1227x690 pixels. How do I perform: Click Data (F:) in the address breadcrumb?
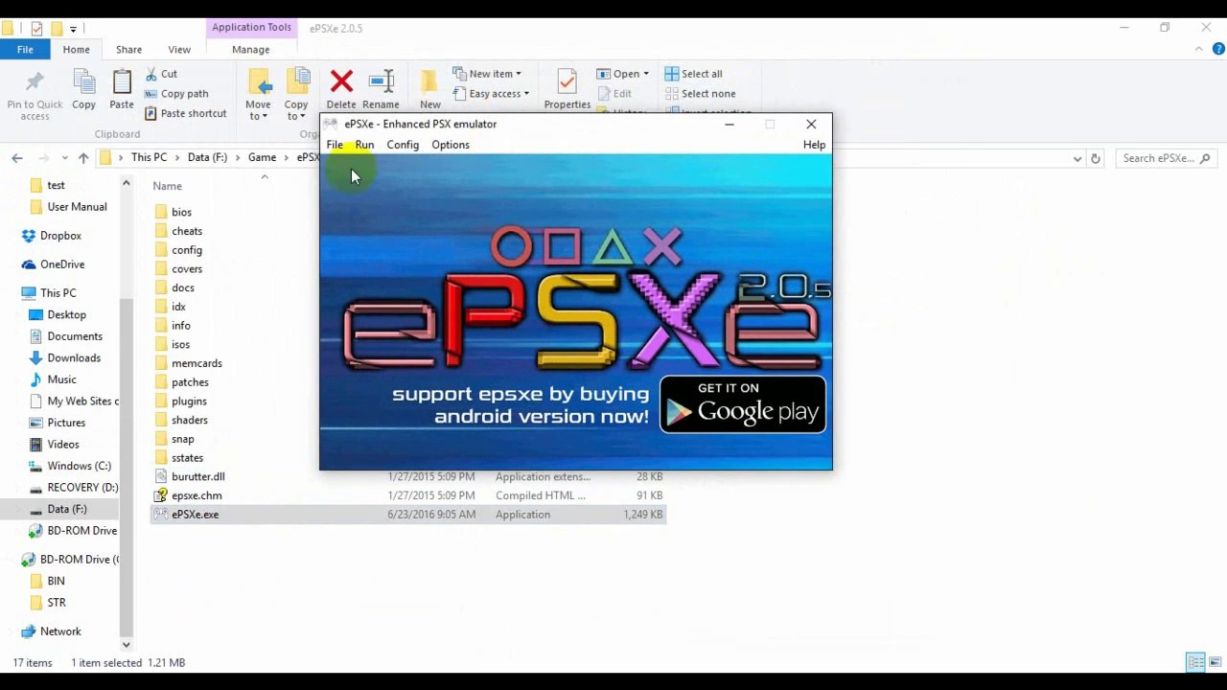click(207, 157)
